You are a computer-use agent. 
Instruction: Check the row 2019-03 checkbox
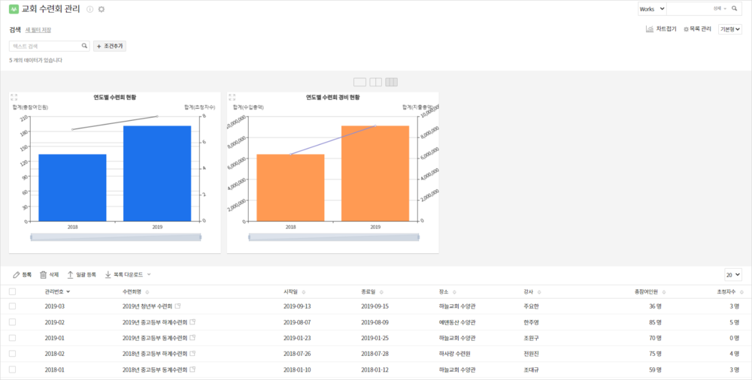click(13, 306)
